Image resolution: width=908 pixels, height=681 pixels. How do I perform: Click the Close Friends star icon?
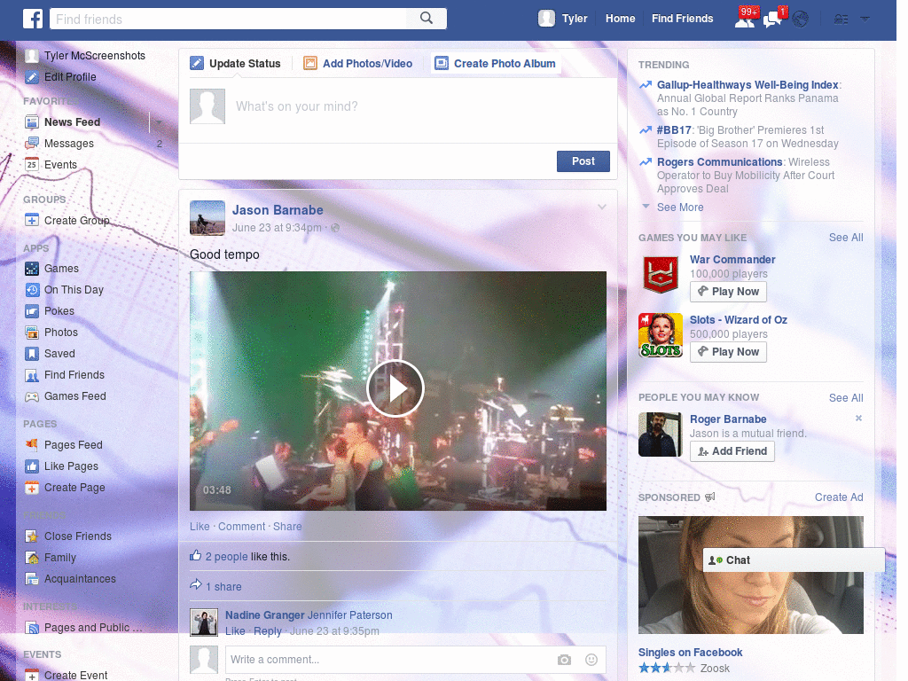pos(32,536)
